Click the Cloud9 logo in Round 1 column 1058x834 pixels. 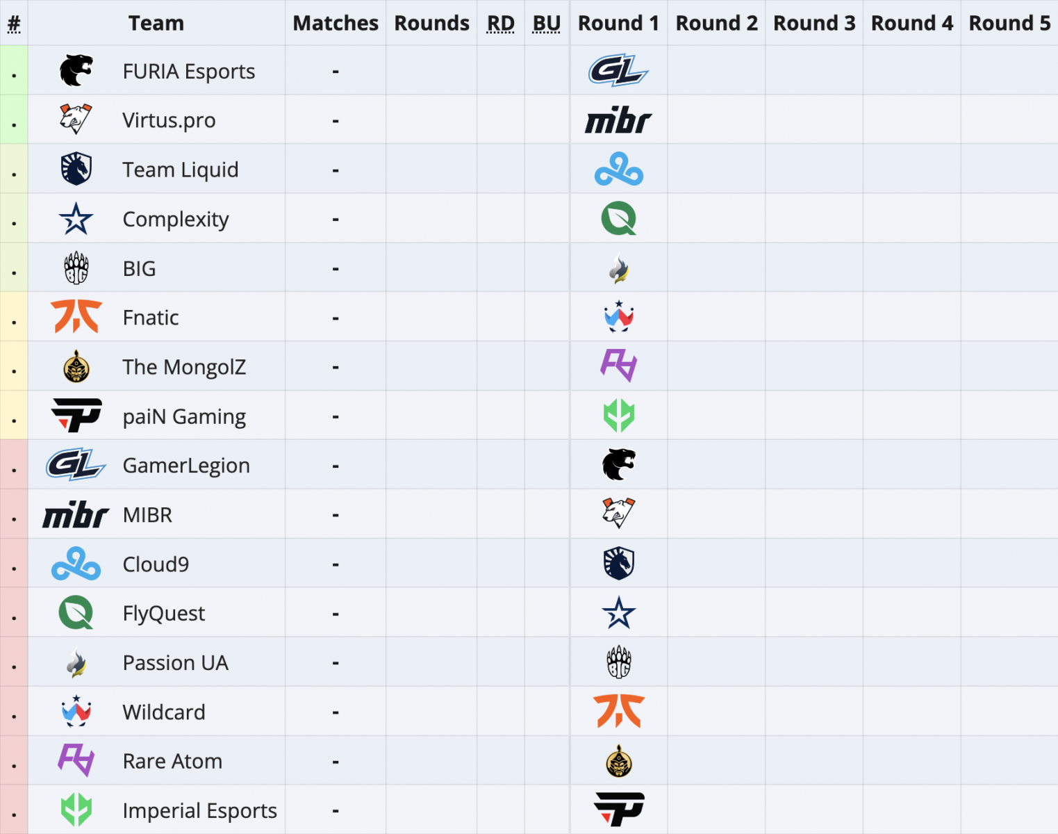(x=618, y=170)
